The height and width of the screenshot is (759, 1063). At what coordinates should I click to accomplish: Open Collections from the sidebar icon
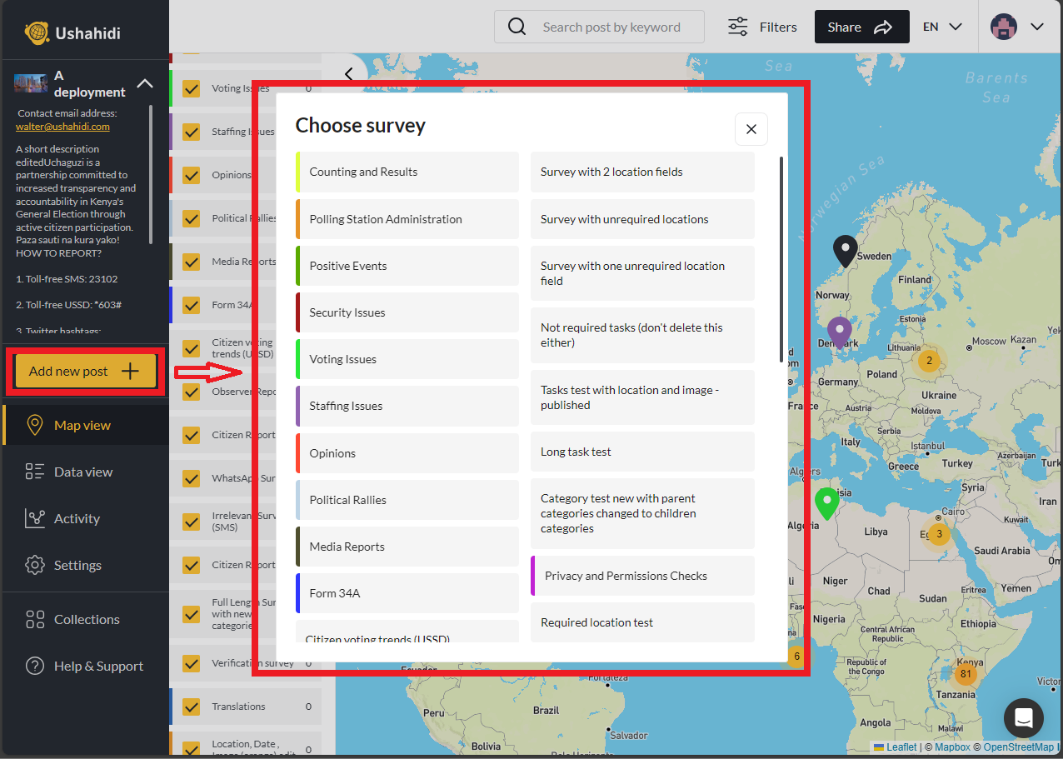(34, 619)
